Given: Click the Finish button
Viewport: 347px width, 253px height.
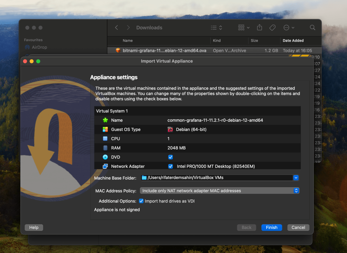Looking at the screenshot, I should coord(271,228).
